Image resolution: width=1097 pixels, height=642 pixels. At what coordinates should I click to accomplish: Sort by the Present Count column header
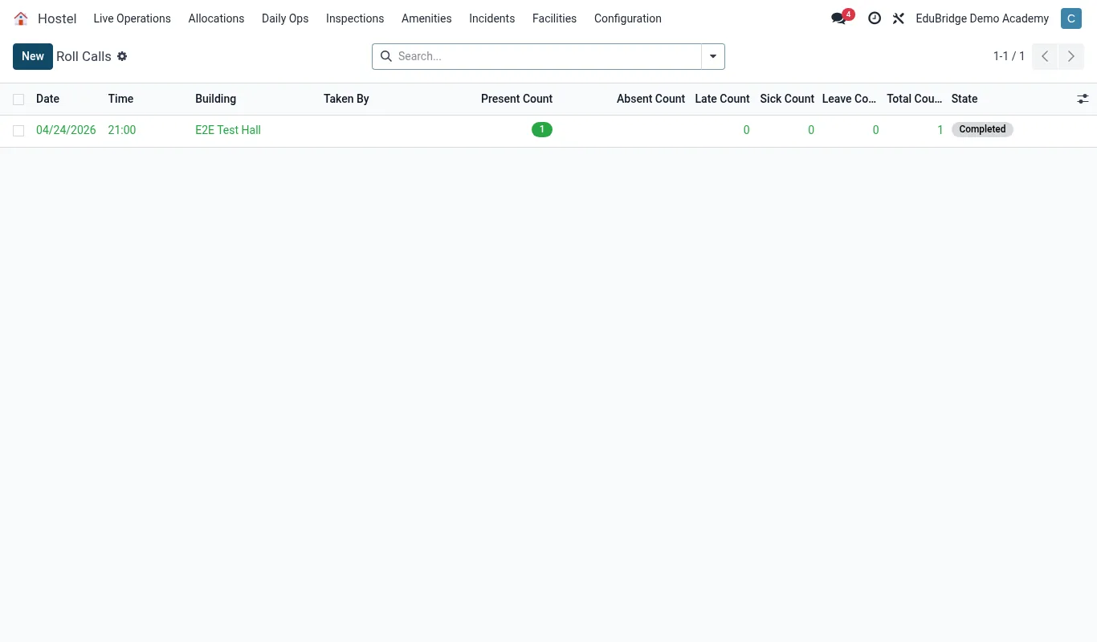516,99
